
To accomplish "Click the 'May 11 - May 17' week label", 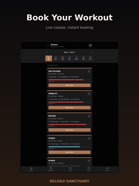I will tap(69, 52).
